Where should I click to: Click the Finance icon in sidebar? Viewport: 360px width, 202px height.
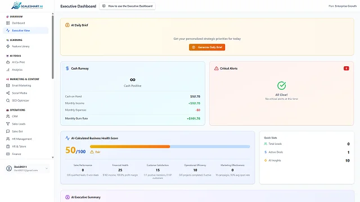tap(8, 154)
